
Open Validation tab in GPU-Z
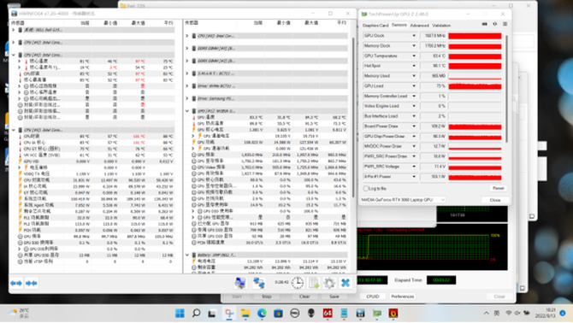tap(441, 26)
